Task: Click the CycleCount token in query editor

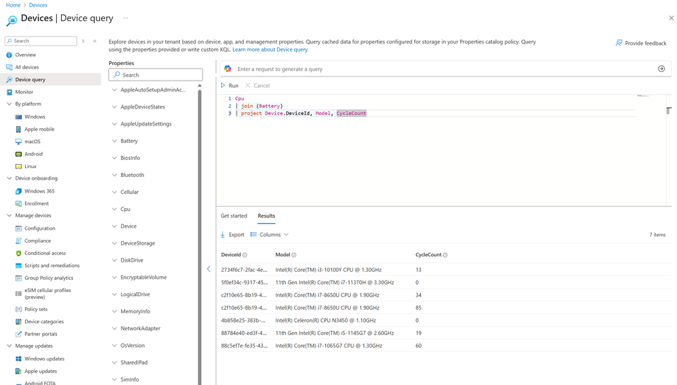Action: [351, 113]
